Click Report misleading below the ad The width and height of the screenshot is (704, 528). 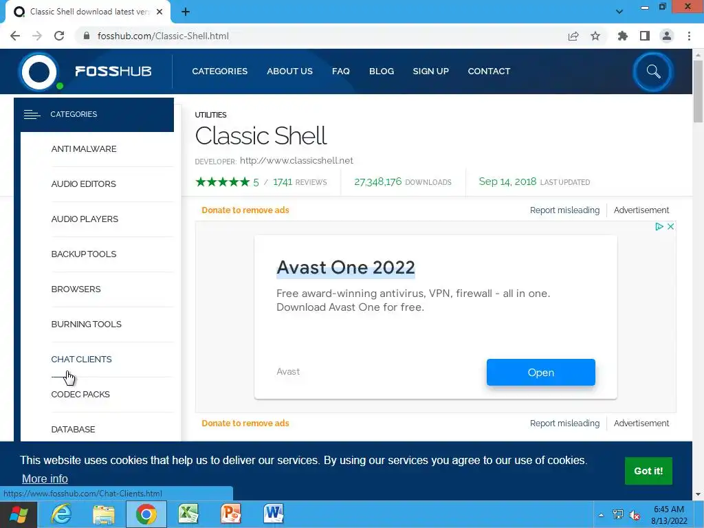564,423
